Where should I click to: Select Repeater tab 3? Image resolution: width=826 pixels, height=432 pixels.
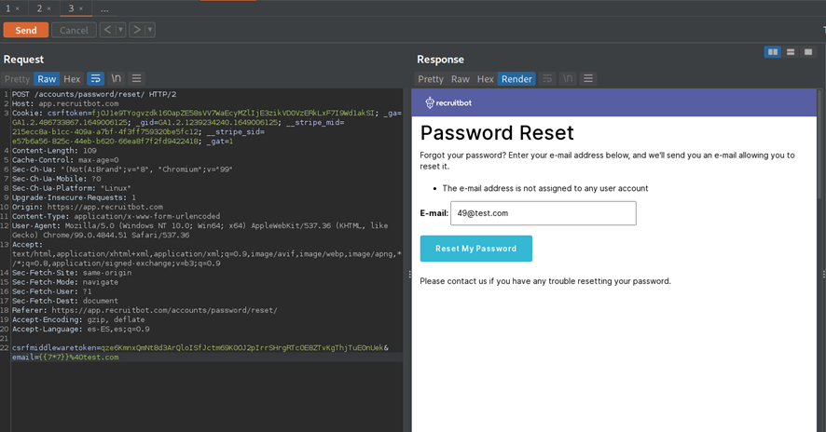tap(71, 8)
